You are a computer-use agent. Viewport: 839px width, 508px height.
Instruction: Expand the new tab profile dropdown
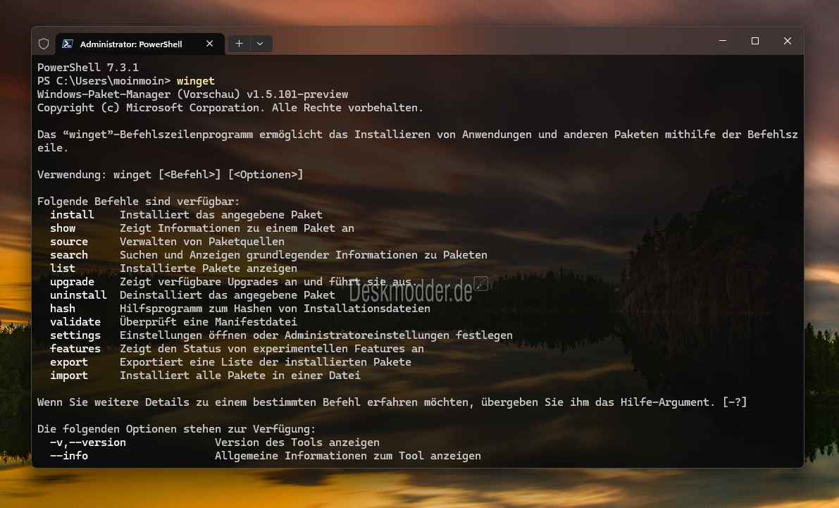coord(260,44)
